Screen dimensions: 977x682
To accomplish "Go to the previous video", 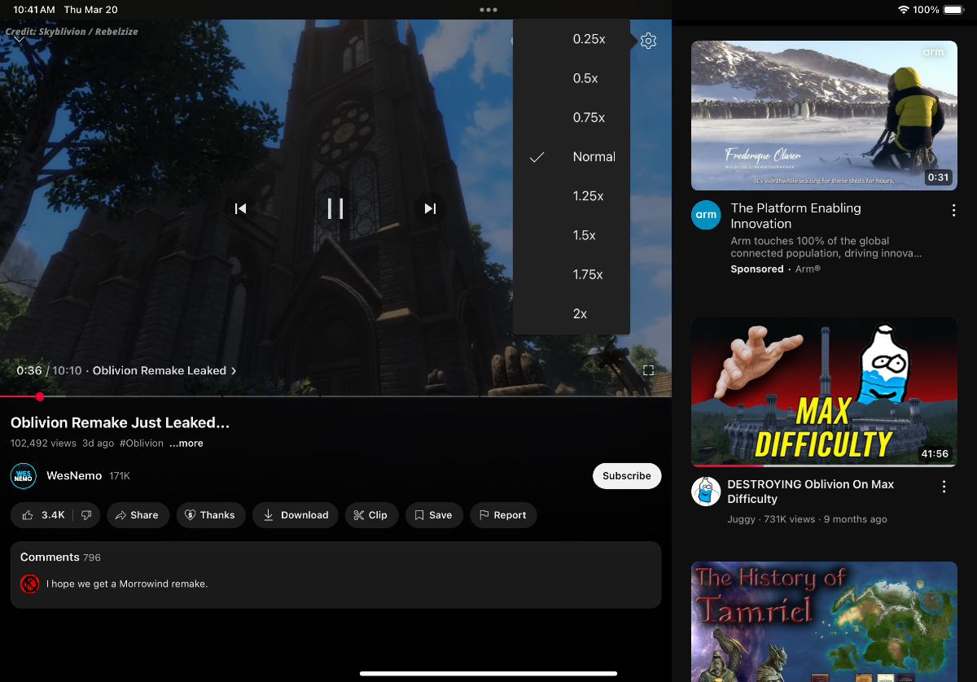I will click(x=240, y=208).
